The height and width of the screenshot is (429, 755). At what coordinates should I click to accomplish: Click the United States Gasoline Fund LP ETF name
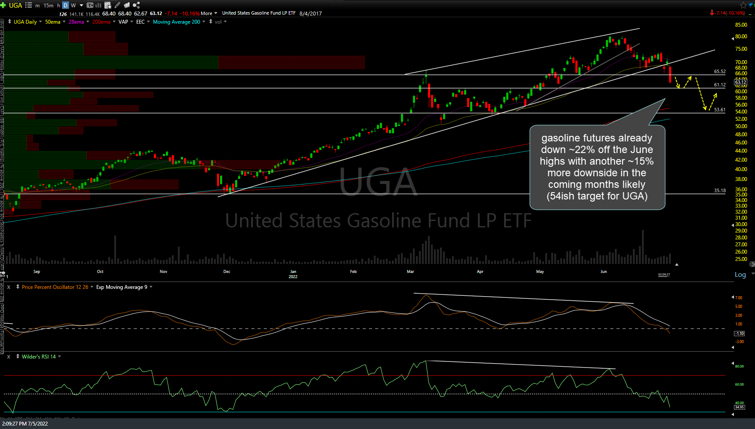click(259, 13)
